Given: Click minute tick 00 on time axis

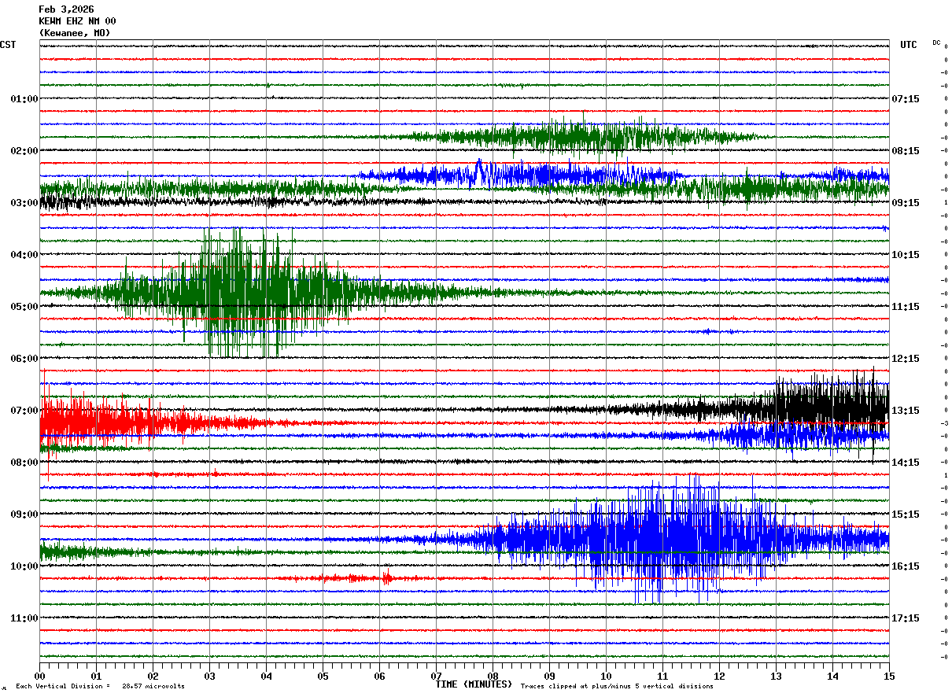Looking at the screenshot, I should [39, 676].
